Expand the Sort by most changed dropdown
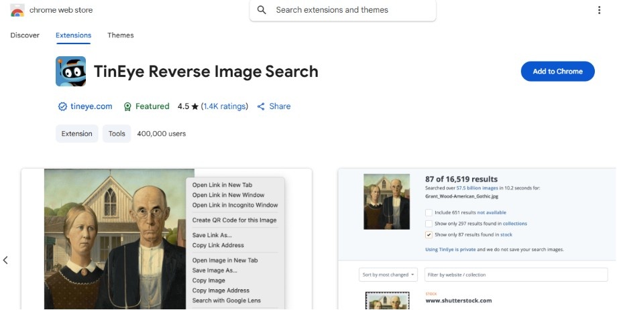This screenshot has height=310, width=617. (x=389, y=275)
